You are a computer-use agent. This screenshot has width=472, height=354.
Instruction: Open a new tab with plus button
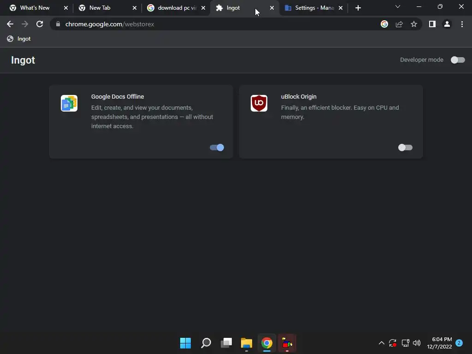pos(358,8)
